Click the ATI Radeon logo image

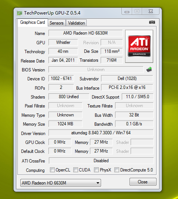[139, 46]
